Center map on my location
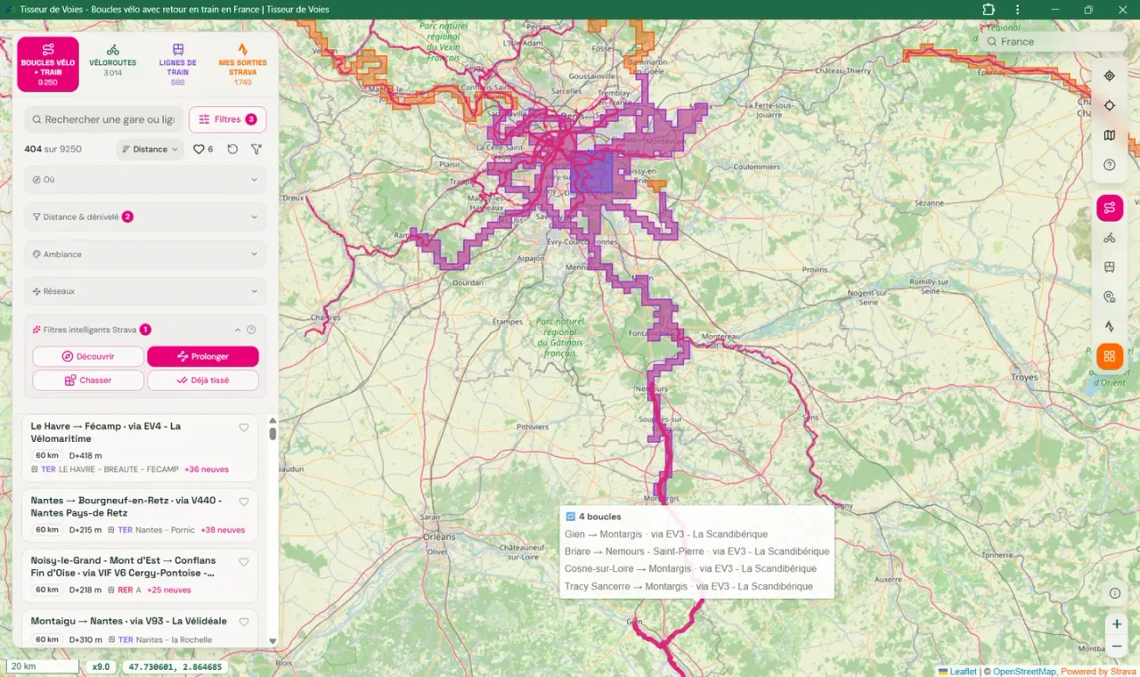Viewport: 1140px width, 677px height. (x=1109, y=76)
